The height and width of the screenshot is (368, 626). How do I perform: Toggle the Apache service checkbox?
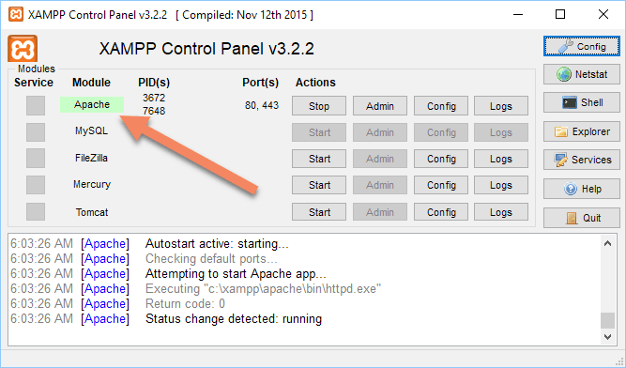[x=36, y=105]
